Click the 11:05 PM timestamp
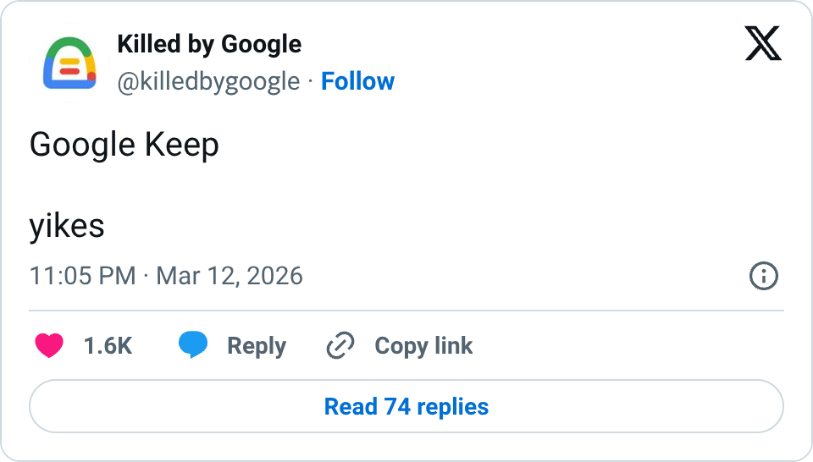Viewport: 813px width, 462px height. (82, 276)
